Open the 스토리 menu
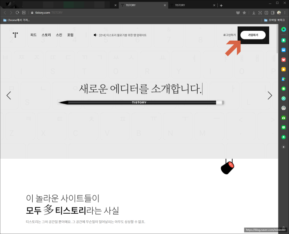The image size is (289, 234). (x=46, y=35)
